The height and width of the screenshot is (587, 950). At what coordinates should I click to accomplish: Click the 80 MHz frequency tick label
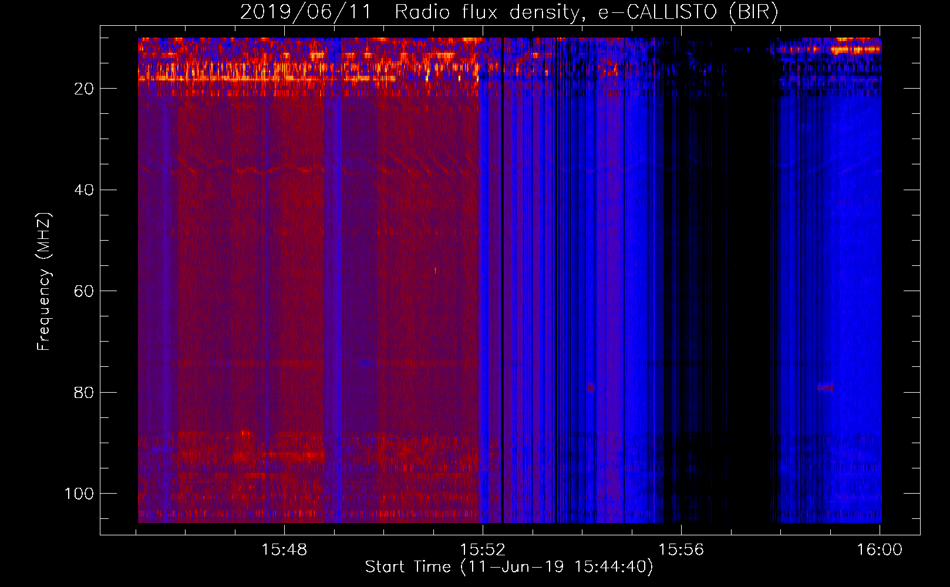84,392
